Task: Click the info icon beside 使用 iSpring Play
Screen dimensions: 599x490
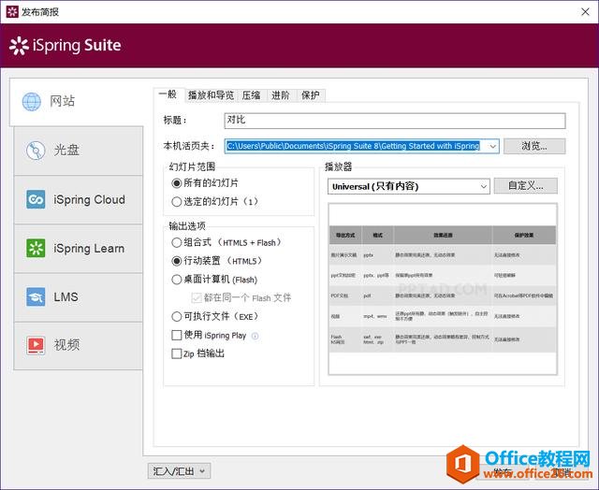Action: tap(256, 336)
